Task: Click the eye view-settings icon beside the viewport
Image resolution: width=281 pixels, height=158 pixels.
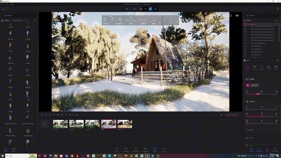Action: pyautogui.click(x=237, y=16)
